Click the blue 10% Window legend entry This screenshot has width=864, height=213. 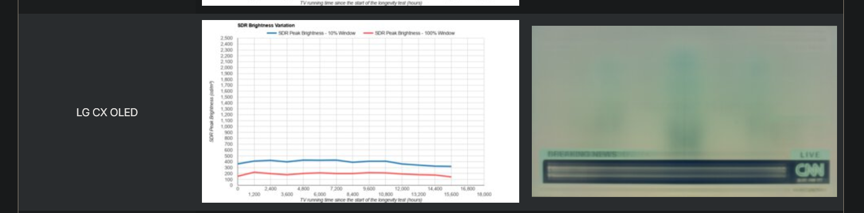(x=311, y=33)
